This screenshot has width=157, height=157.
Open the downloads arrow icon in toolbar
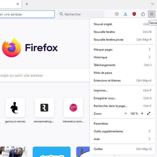coord(125,14)
